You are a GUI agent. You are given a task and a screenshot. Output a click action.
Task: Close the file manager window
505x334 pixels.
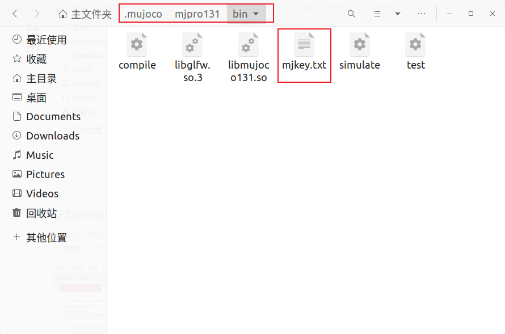pyautogui.click(x=493, y=14)
